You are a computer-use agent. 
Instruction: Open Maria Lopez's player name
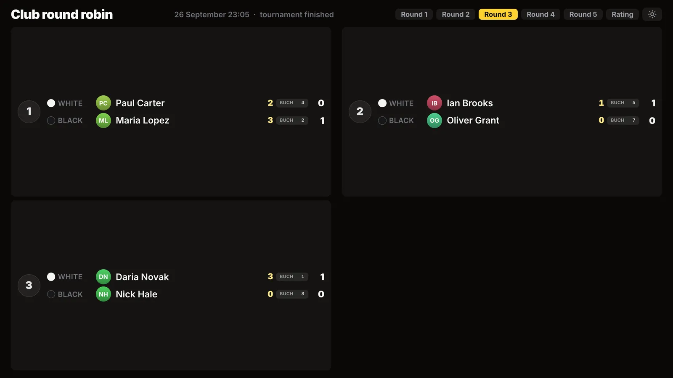pos(143,121)
